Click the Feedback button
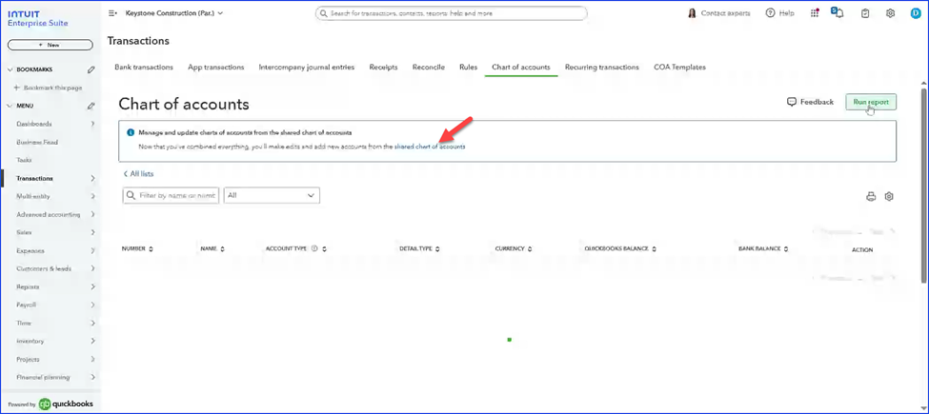Image resolution: width=929 pixels, height=414 pixels. point(810,102)
